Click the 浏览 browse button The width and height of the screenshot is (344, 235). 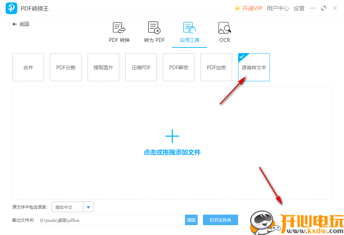tap(191, 220)
